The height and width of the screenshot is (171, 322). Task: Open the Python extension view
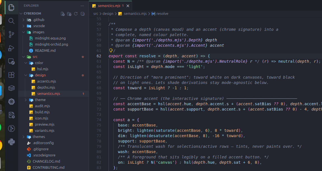11,142
